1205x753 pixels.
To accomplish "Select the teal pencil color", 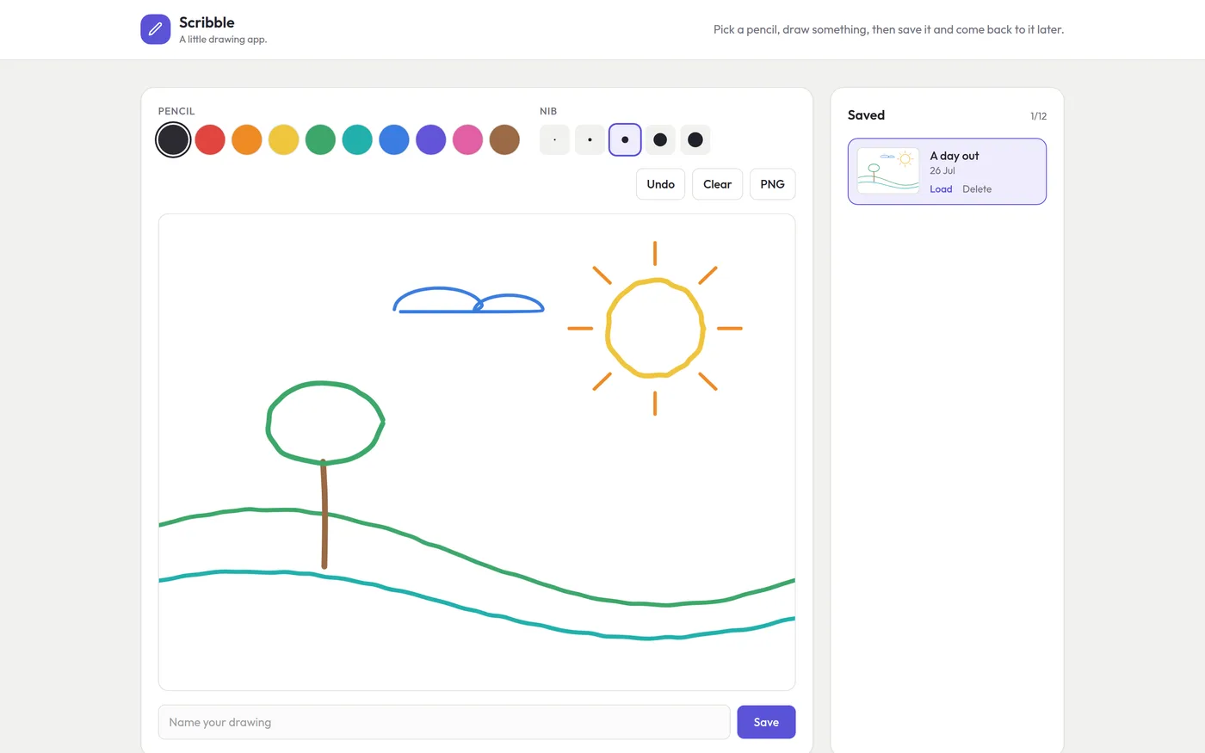I will tap(357, 139).
